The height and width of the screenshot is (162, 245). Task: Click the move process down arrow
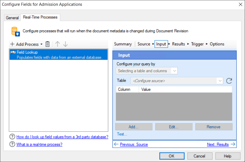65,44
